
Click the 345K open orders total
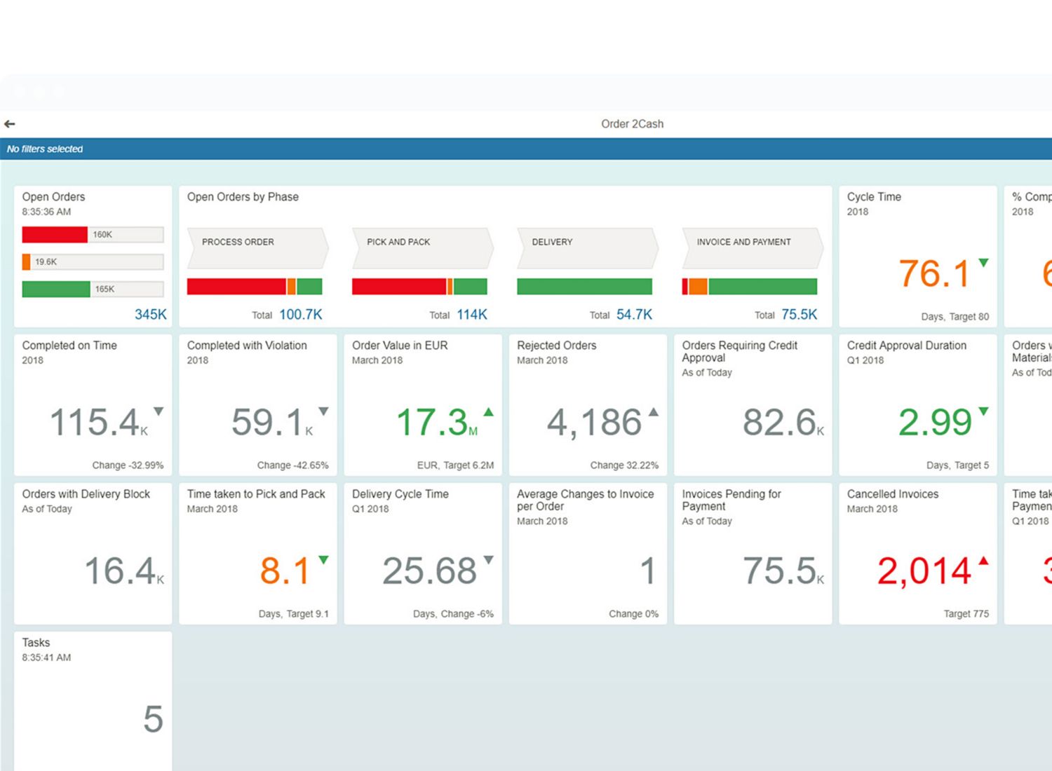click(150, 315)
